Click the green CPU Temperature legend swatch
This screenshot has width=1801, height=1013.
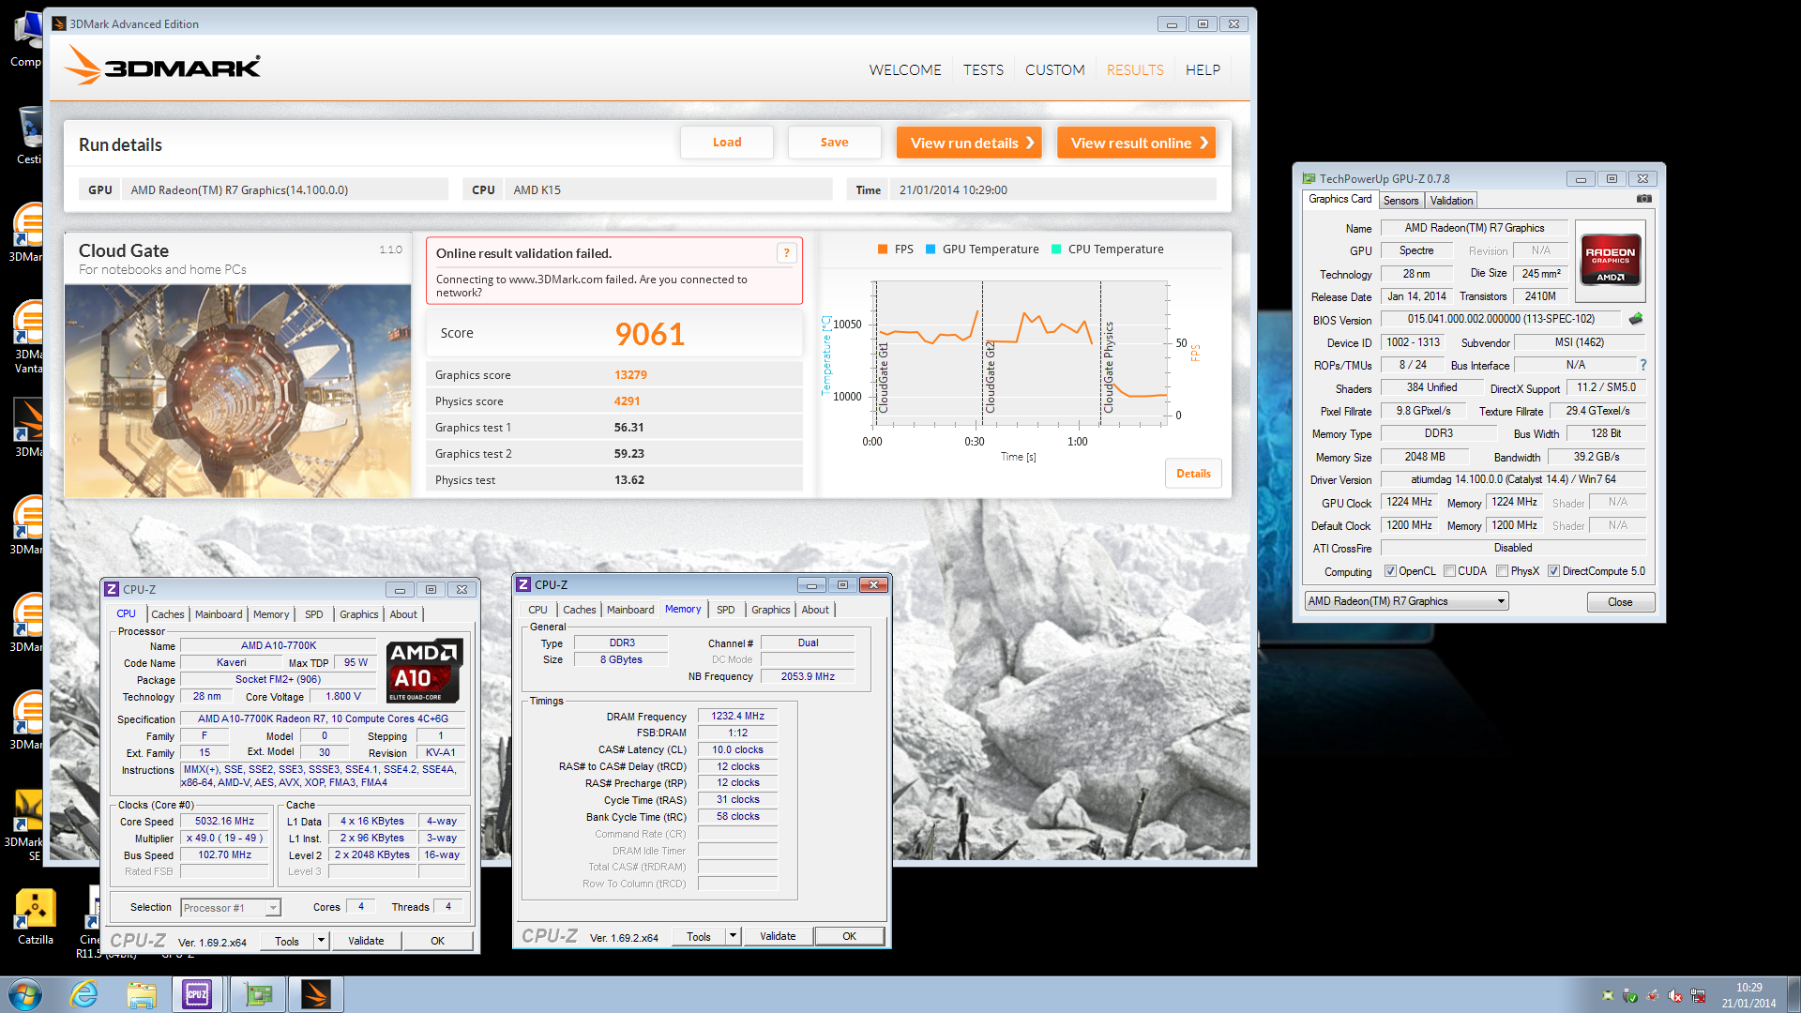(1056, 249)
